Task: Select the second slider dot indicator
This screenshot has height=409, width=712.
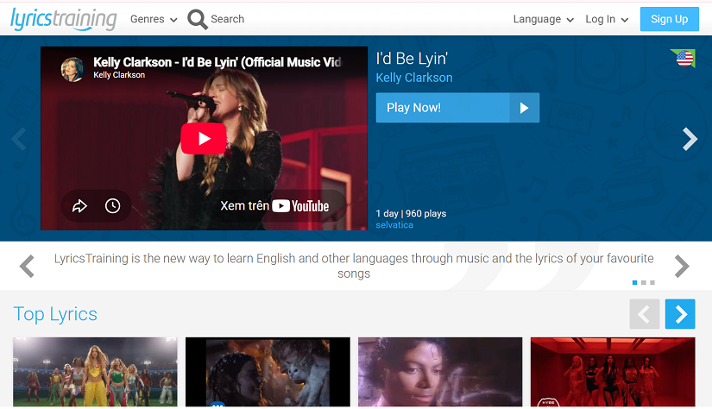Action: click(x=644, y=283)
